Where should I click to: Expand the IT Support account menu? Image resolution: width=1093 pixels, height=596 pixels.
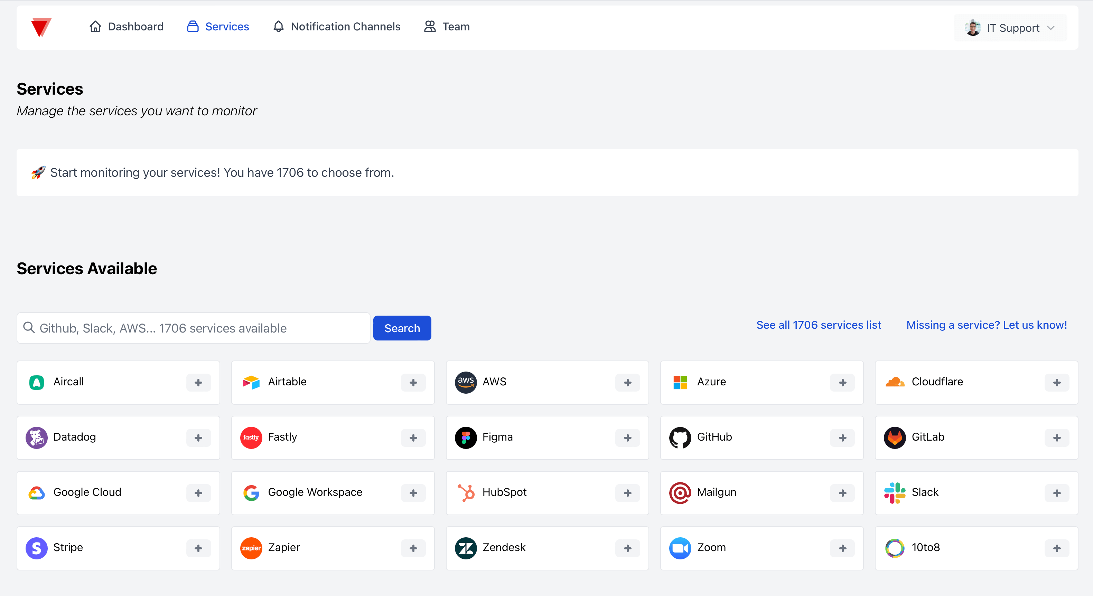coord(1010,28)
